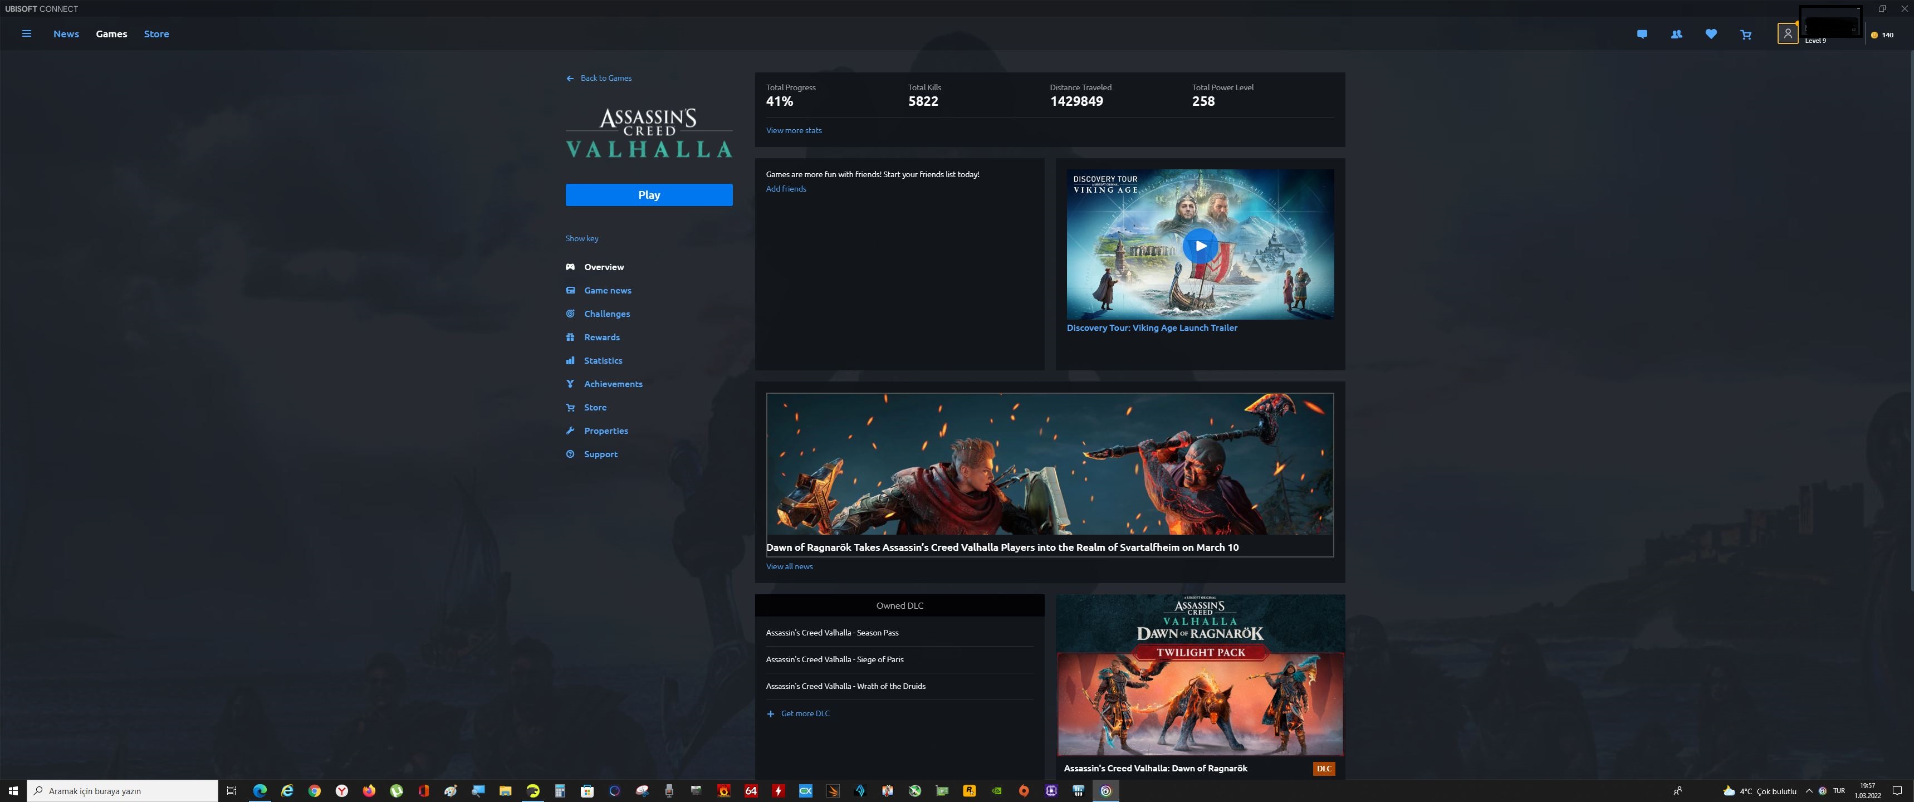Click the Rewards gift icon
Image resolution: width=1914 pixels, height=802 pixels.
570,337
